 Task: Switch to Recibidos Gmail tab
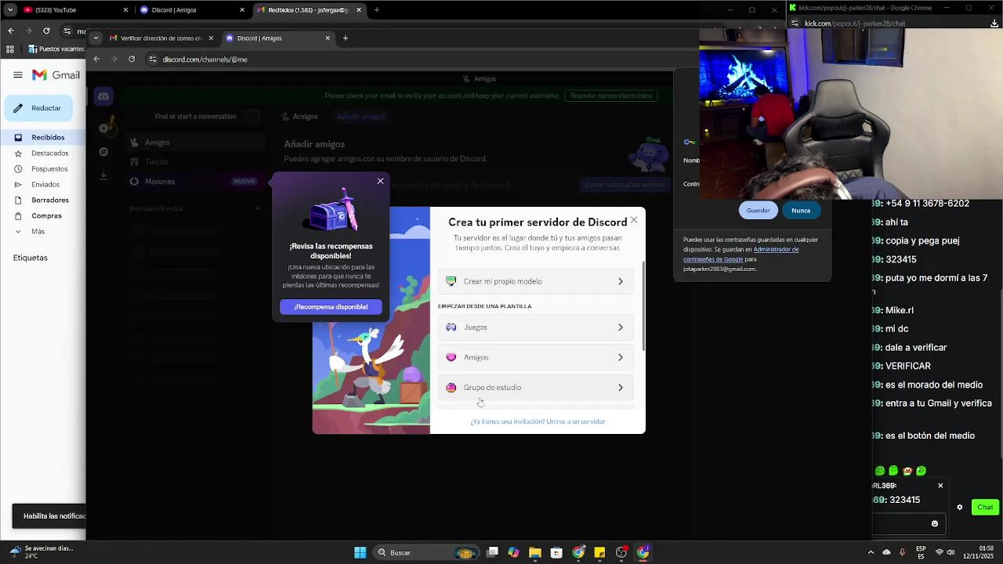(x=309, y=10)
